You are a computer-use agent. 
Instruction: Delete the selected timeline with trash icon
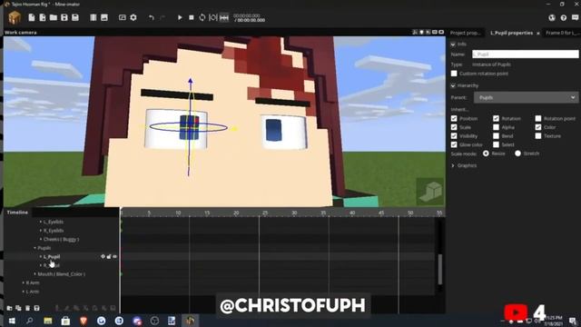point(28,308)
